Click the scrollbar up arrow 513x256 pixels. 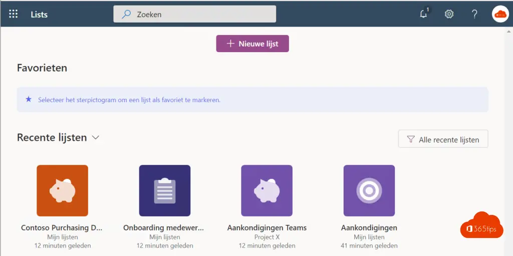pyautogui.click(x=509, y=31)
